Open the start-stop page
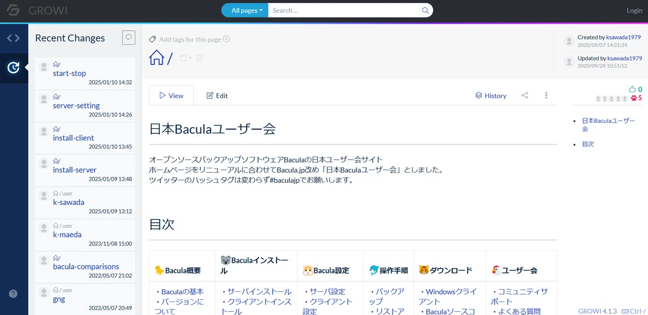648x315 pixels. pyautogui.click(x=69, y=73)
